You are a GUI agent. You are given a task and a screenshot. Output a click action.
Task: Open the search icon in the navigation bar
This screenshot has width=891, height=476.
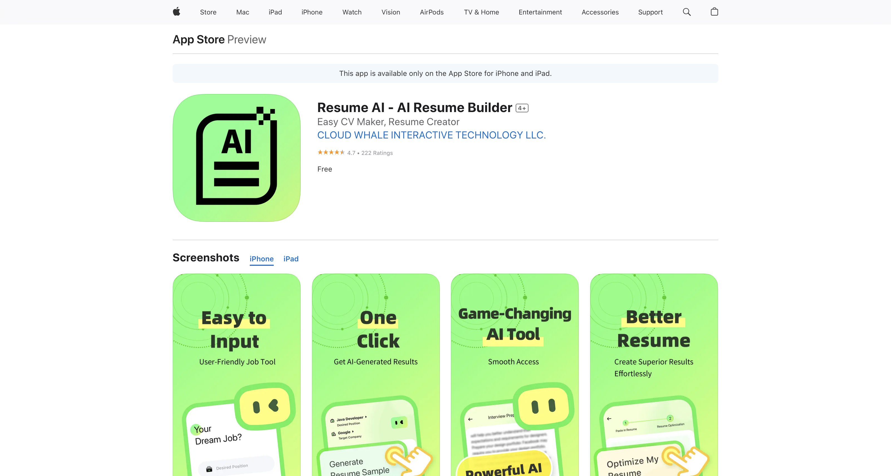(687, 12)
